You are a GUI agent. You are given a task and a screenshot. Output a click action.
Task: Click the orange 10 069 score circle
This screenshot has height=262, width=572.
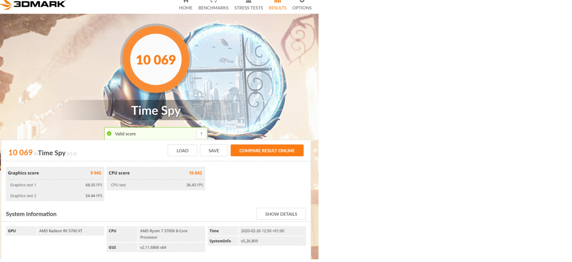(x=156, y=60)
